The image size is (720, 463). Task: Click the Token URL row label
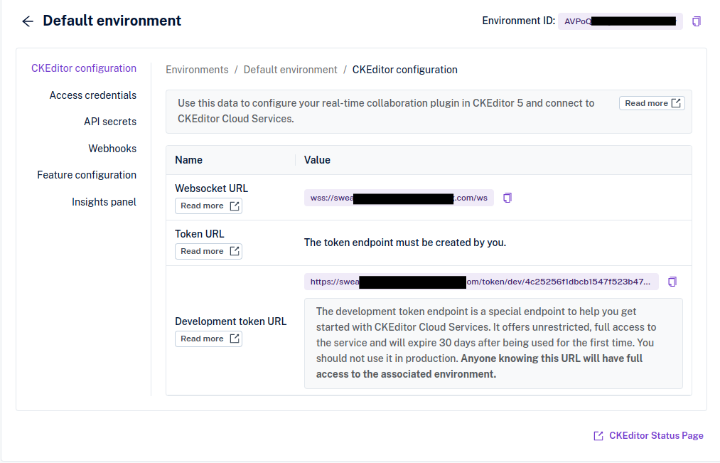[199, 234]
